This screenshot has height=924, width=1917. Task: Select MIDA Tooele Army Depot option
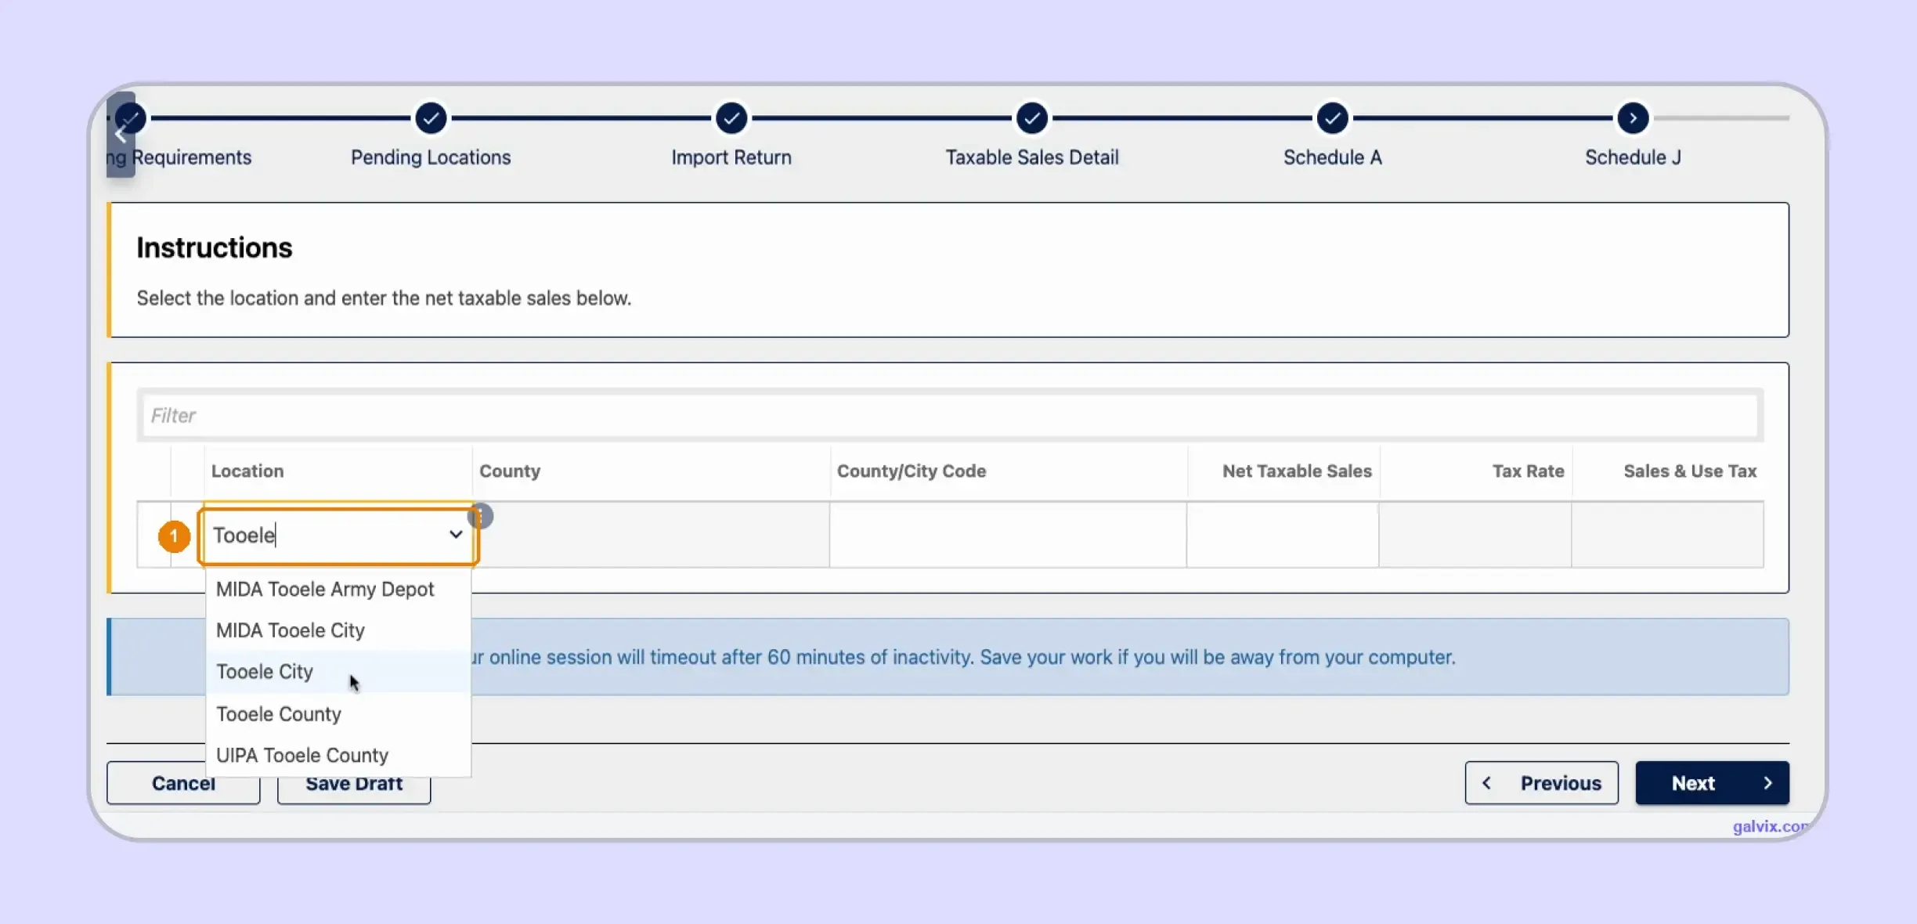click(x=338, y=589)
